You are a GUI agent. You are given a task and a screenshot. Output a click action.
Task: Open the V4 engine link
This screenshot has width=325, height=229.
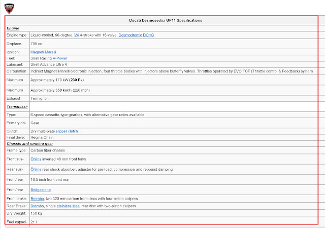point(77,35)
